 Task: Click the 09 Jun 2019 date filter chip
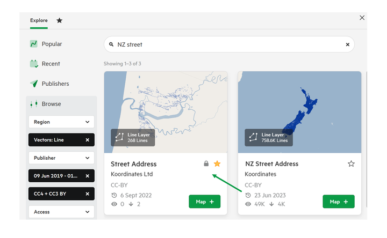tap(61, 176)
